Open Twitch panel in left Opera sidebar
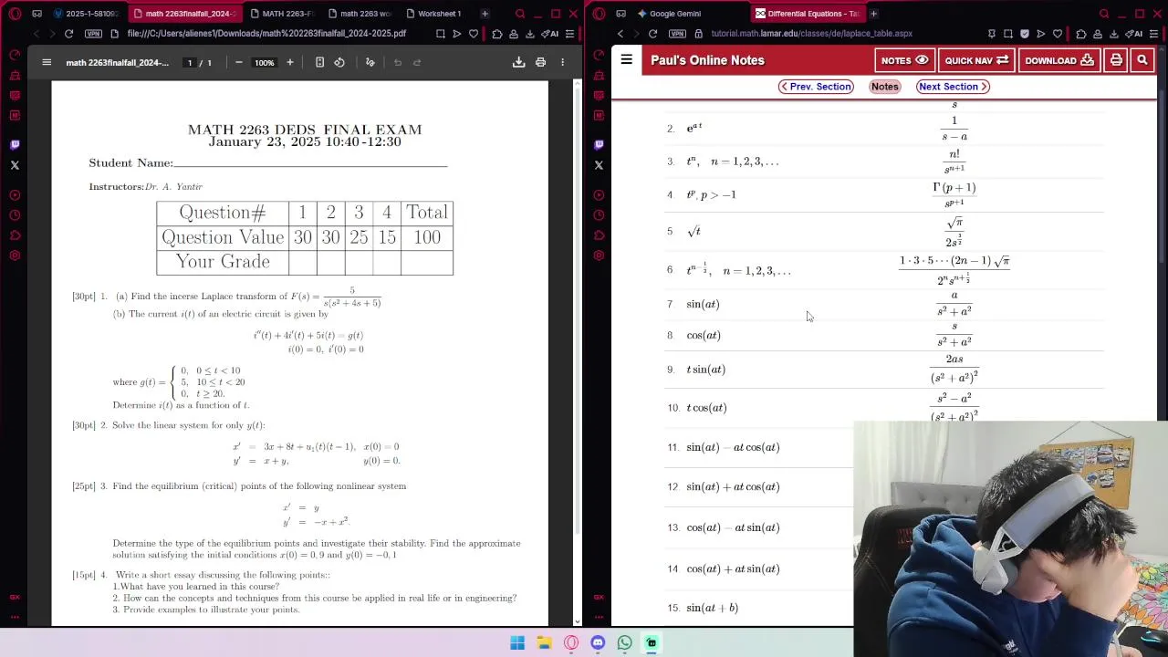 [15, 144]
